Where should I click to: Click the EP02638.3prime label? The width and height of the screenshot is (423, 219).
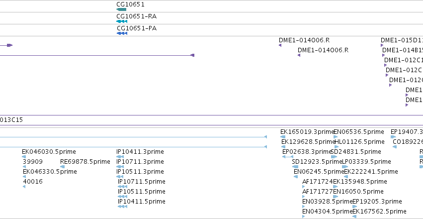(x=307, y=152)
